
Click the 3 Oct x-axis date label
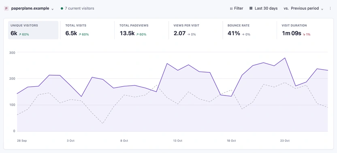(x=71, y=141)
